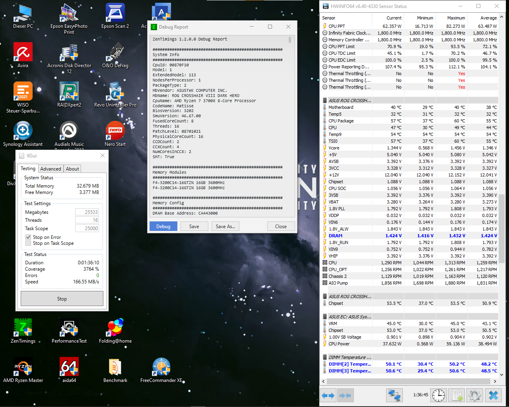Screen dimensions: 509x407
Task: Select DIMM[2] Temperature row in HWiNFO
Action: click(409, 364)
